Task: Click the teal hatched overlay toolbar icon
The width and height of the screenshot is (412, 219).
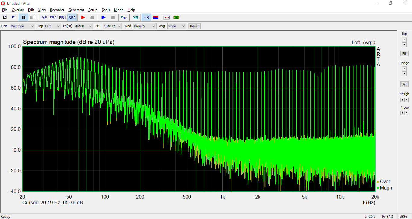Action: 135,17
